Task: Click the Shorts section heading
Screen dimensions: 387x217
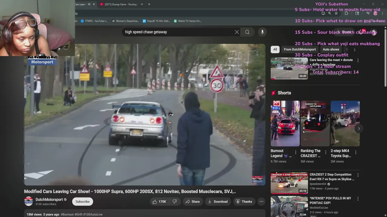Action: point(284,93)
